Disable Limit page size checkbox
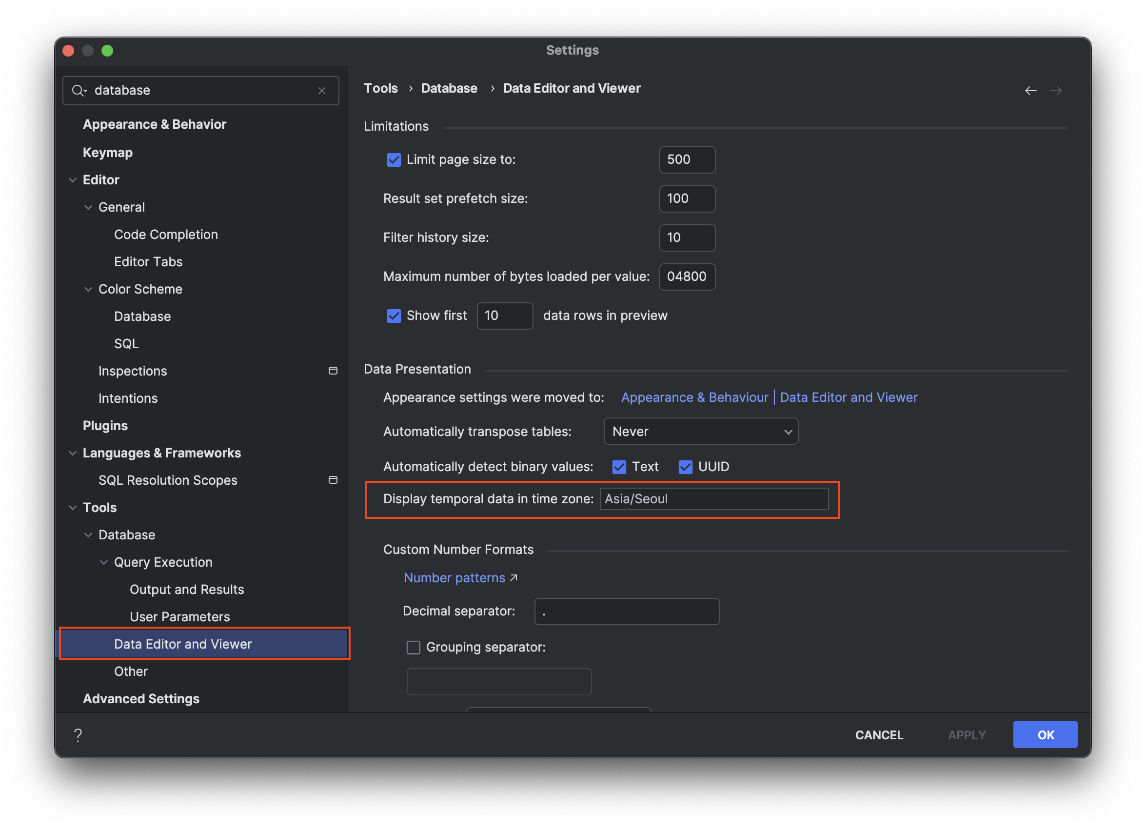 click(394, 160)
